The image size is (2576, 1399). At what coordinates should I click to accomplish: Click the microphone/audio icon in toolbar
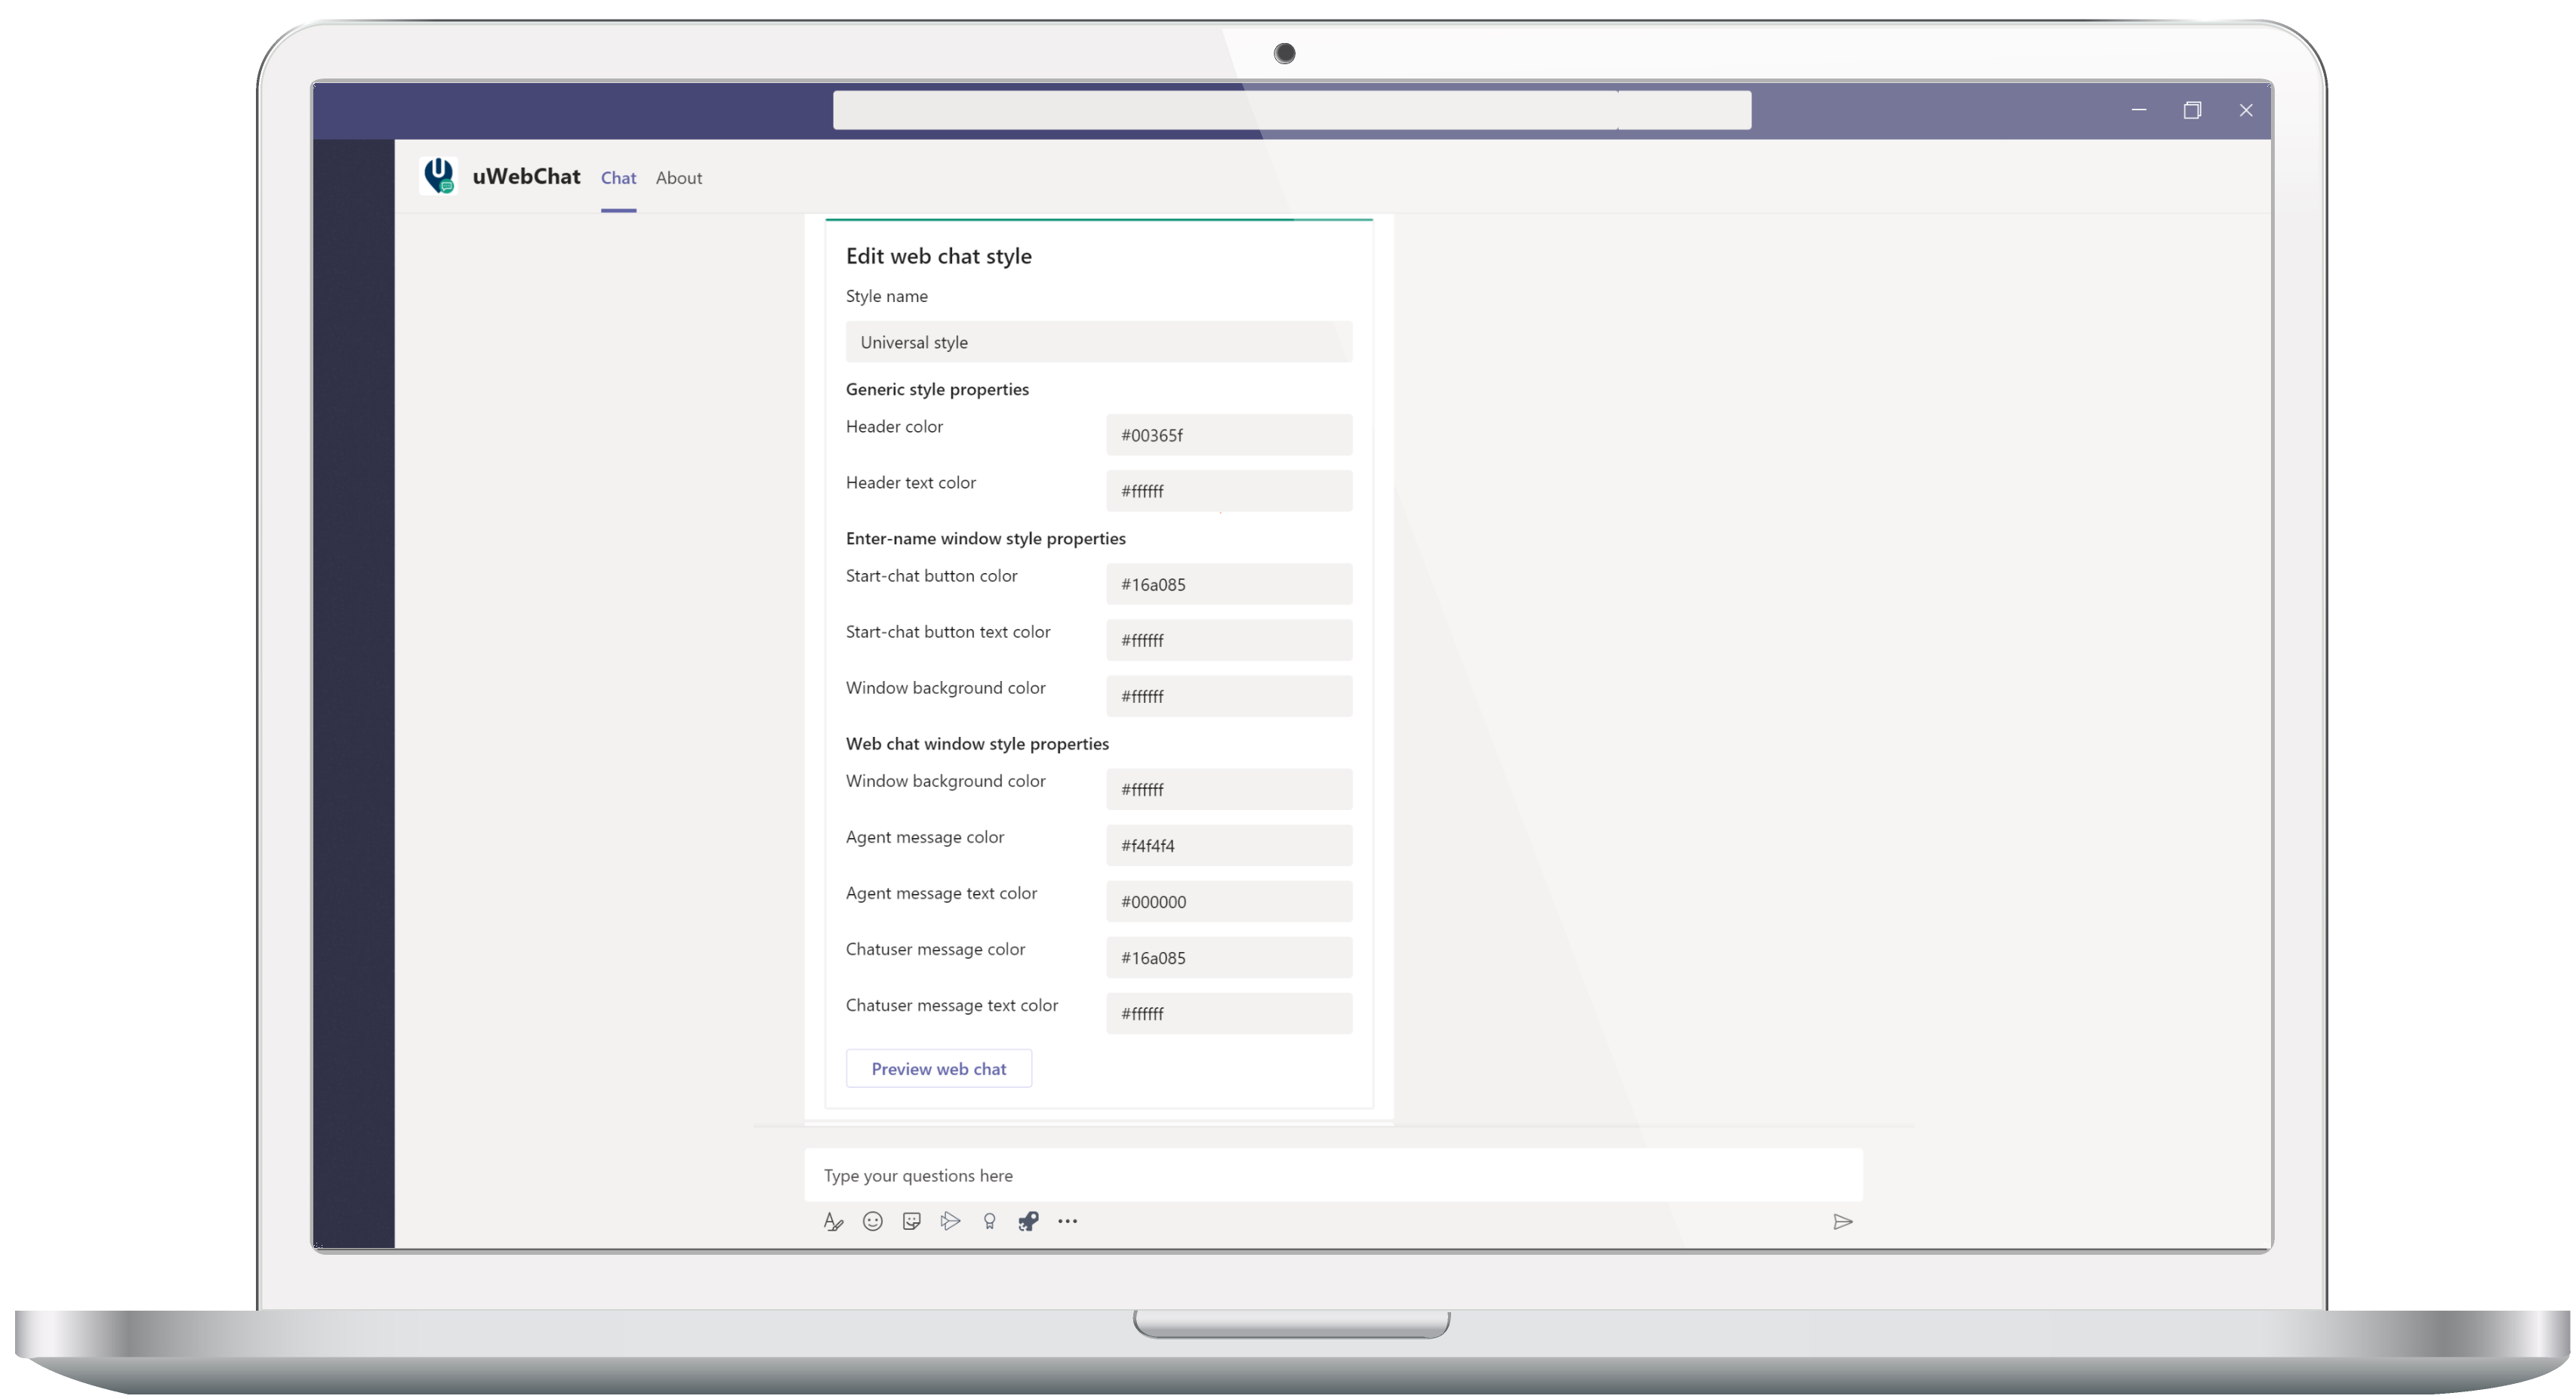click(988, 1222)
